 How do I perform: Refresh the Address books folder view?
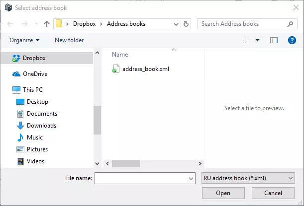pos(186,24)
